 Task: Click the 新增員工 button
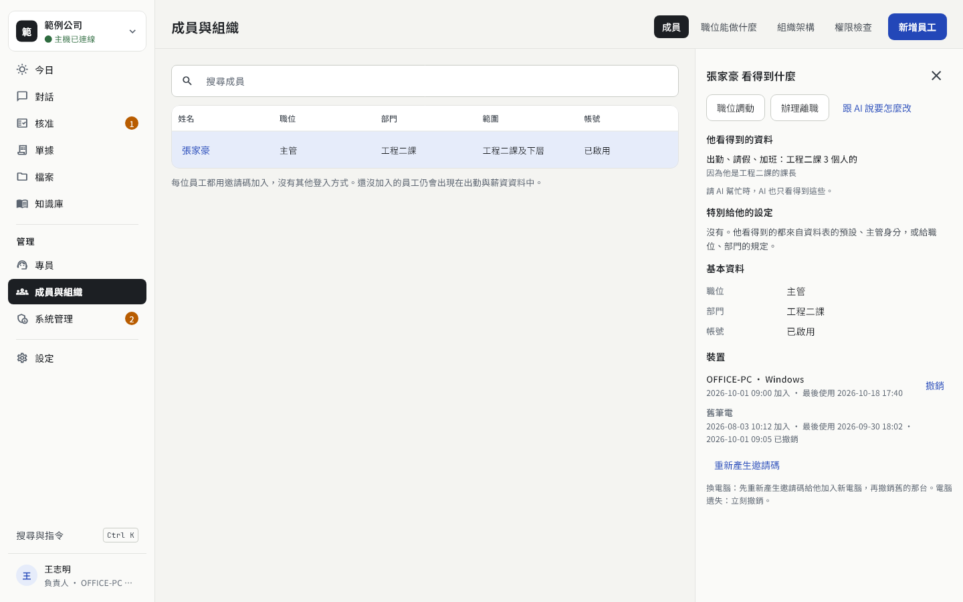click(x=918, y=27)
